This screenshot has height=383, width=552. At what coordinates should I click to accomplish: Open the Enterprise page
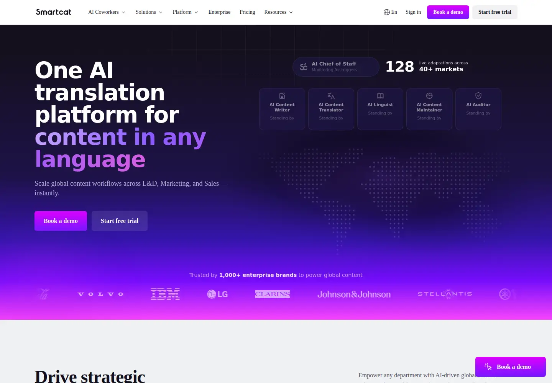[x=219, y=12]
